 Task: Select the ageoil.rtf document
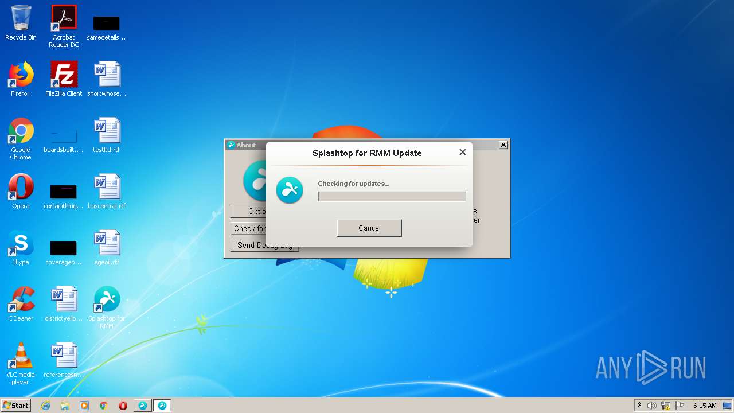point(107,248)
